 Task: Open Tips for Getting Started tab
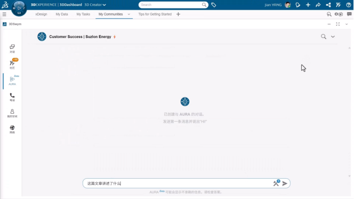155,14
